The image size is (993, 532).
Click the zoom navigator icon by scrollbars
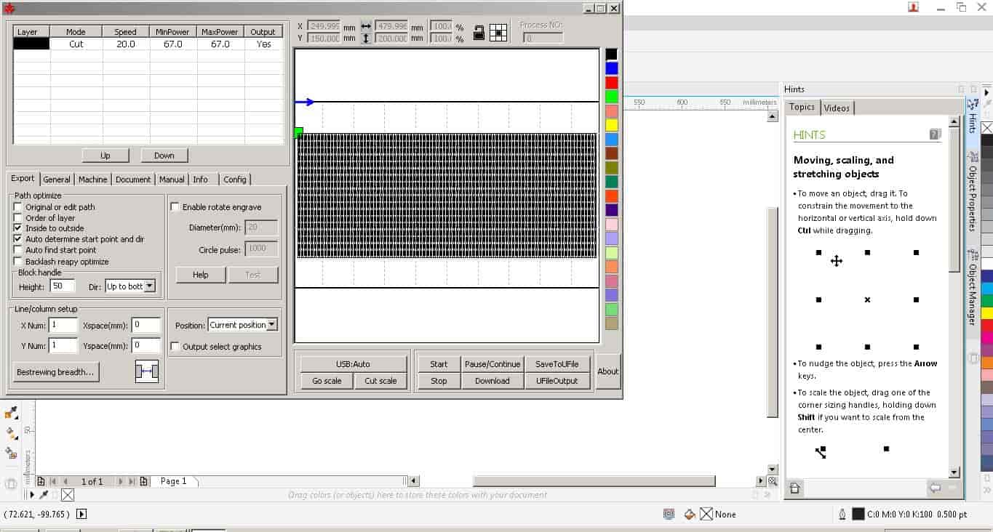coord(772,481)
